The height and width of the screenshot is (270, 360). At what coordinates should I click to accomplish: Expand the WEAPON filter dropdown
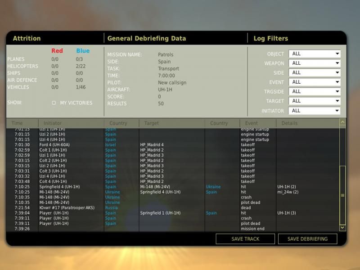click(x=314, y=63)
